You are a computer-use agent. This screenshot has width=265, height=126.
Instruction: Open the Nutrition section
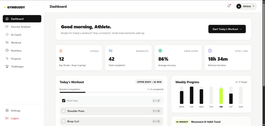coord(22,51)
